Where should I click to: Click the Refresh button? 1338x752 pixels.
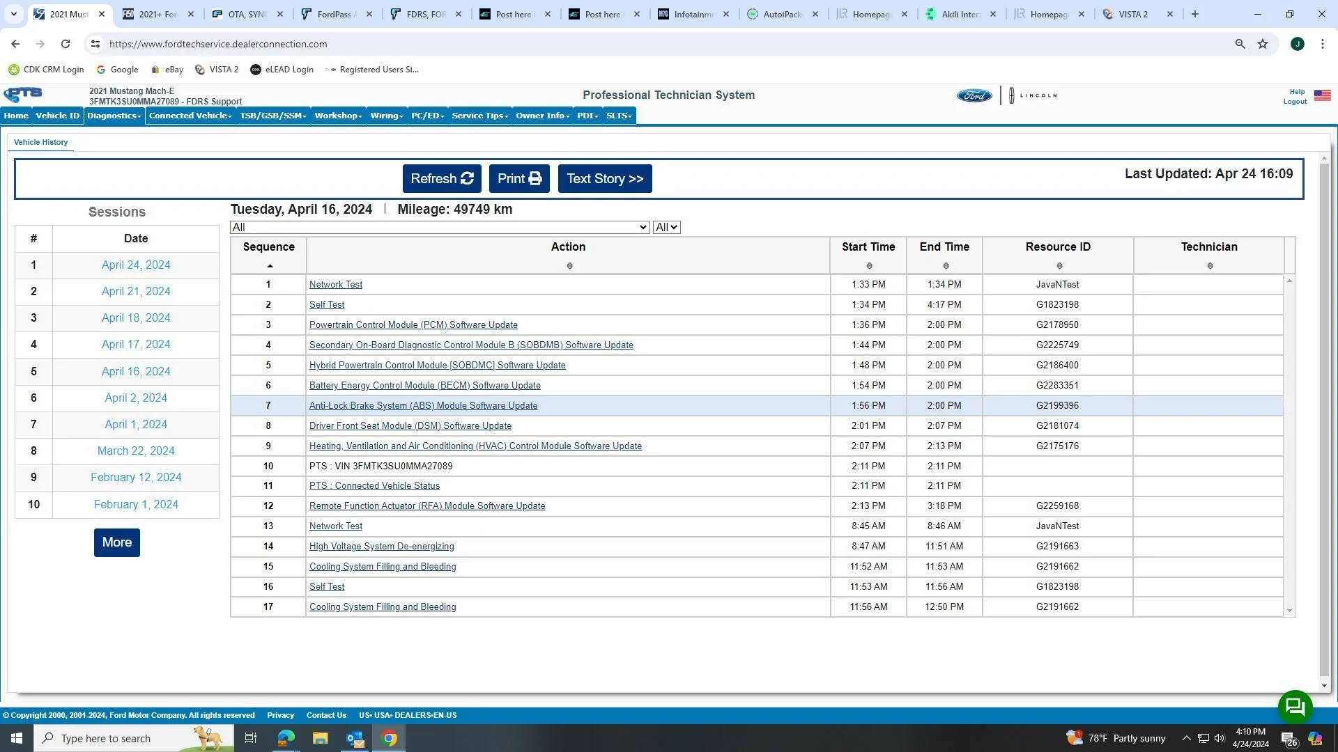(x=442, y=179)
